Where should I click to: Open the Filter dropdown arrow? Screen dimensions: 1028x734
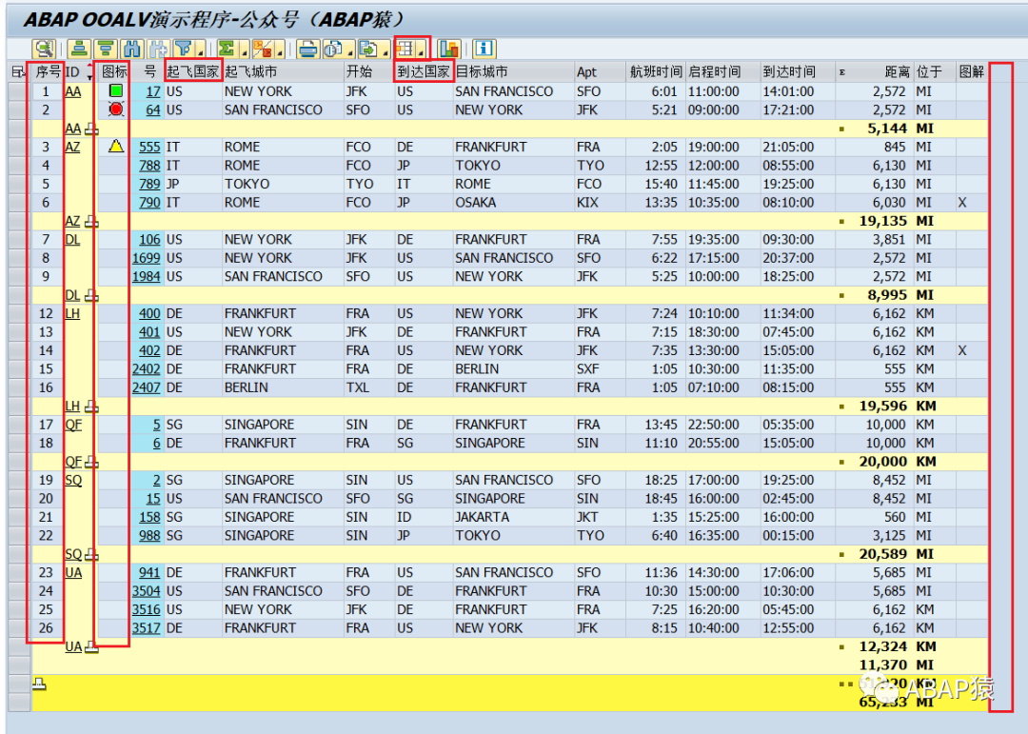click(x=200, y=50)
